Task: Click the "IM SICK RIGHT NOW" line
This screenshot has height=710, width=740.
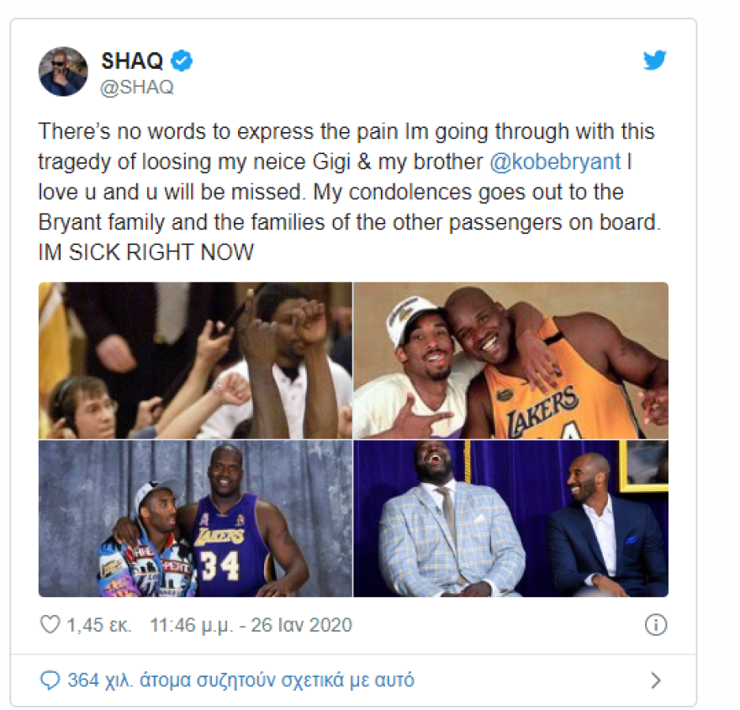Action: pyautogui.click(x=146, y=252)
